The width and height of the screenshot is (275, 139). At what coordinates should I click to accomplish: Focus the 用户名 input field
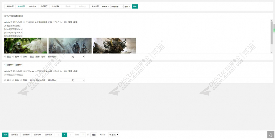[68, 6]
